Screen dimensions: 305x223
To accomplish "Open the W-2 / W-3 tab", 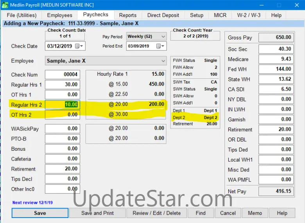I will (x=249, y=15).
